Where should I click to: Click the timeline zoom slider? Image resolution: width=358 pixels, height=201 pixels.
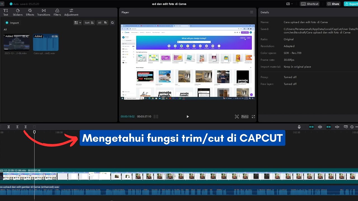(356, 127)
